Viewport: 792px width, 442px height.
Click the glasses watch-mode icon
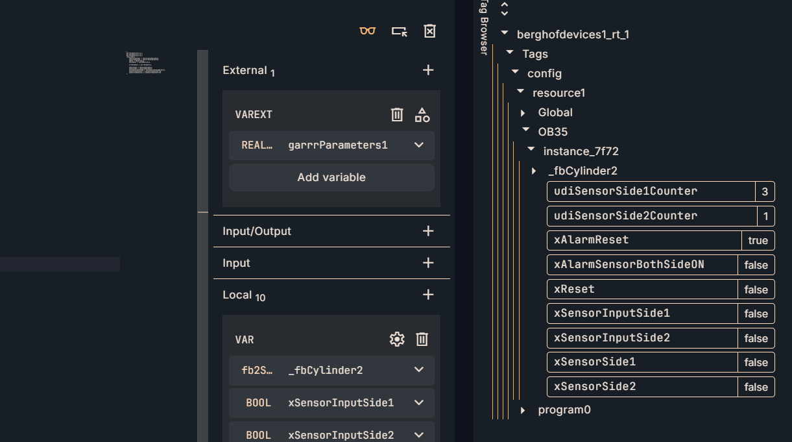368,31
